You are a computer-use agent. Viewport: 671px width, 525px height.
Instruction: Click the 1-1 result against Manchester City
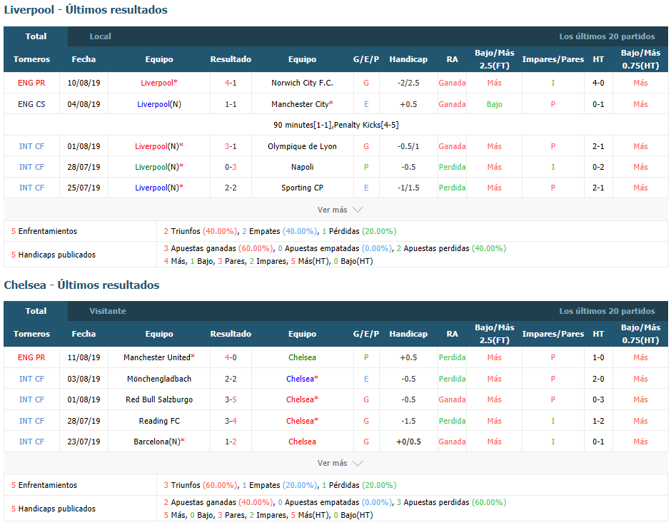(231, 104)
